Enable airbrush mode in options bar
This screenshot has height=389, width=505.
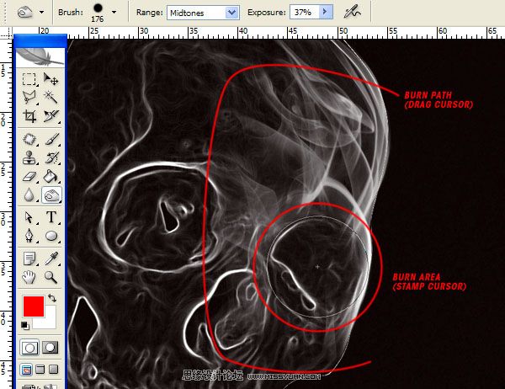[352, 13]
